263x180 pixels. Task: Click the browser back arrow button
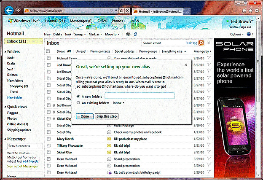[8, 10]
